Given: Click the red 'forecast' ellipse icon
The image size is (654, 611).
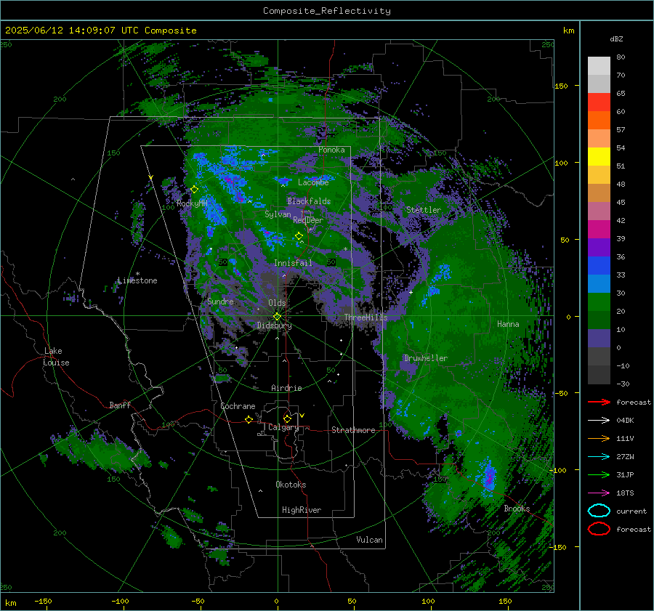Looking at the screenshot, I should coord(599,529).
